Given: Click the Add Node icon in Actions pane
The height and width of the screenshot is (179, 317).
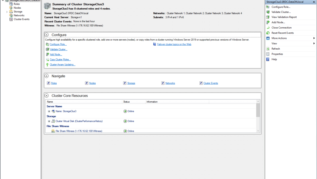Looking at the screenshot, I should tap(268, 22).
